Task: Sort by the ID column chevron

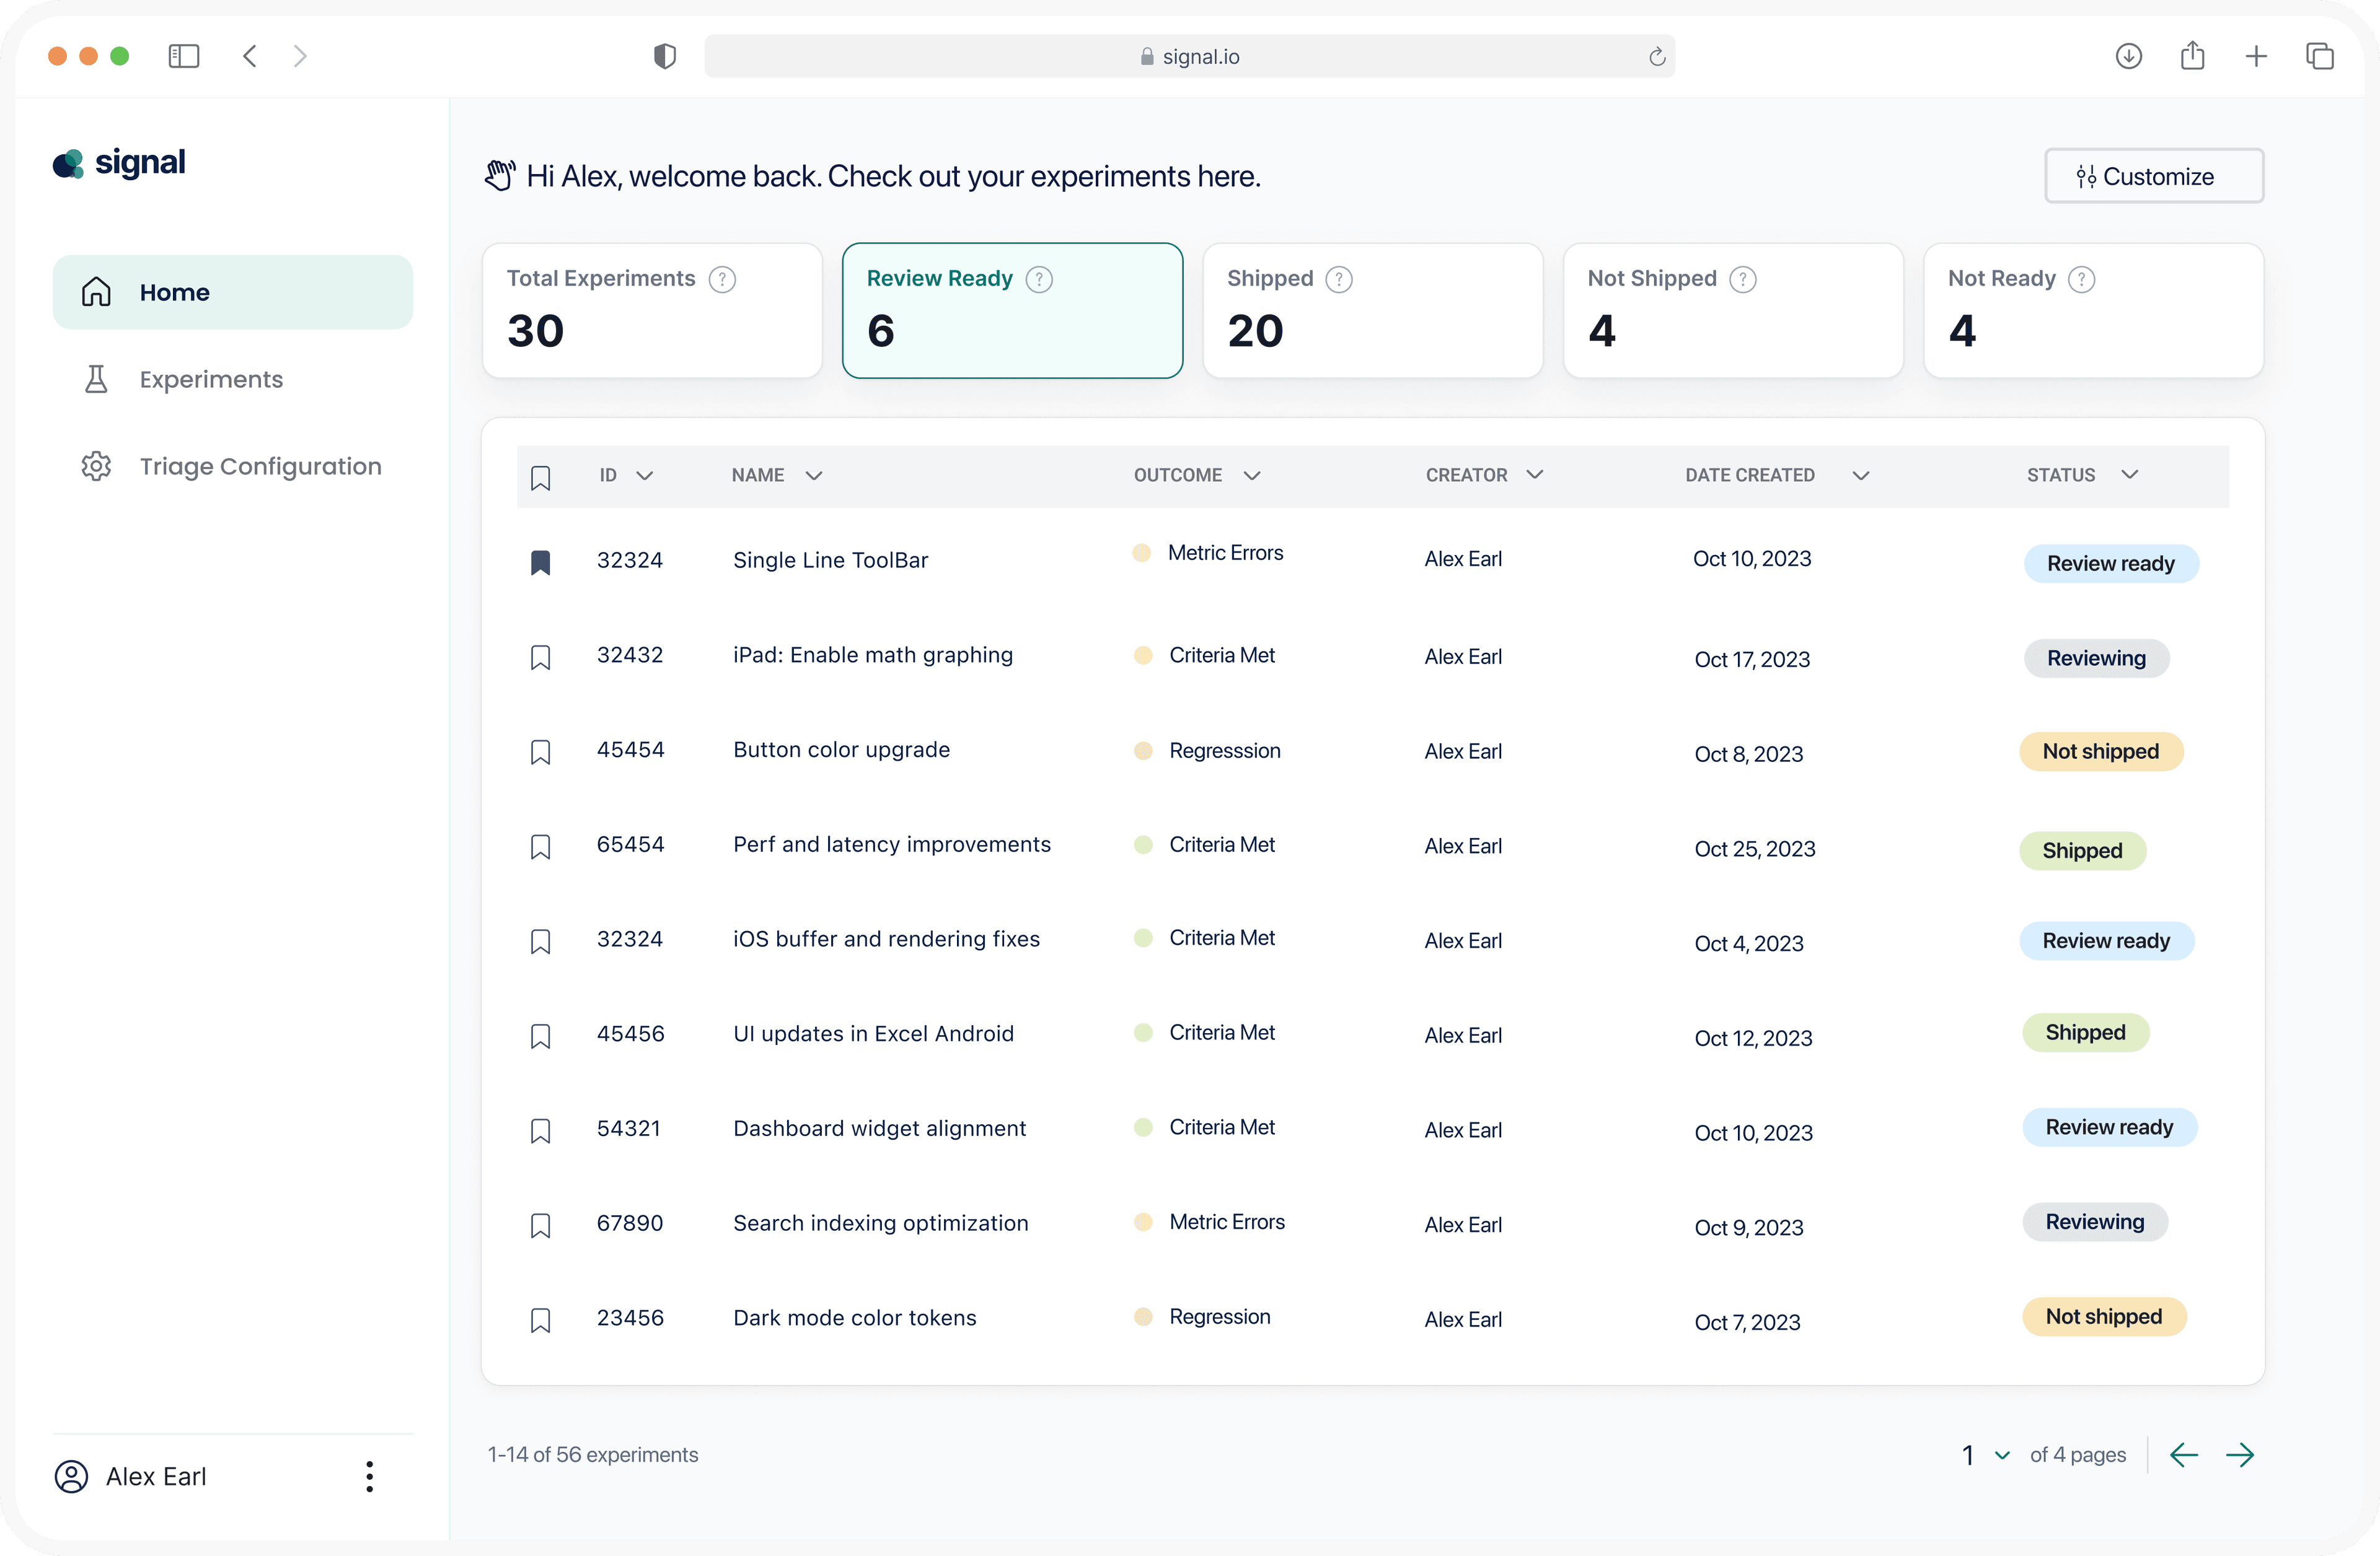Action: [645, 476]
